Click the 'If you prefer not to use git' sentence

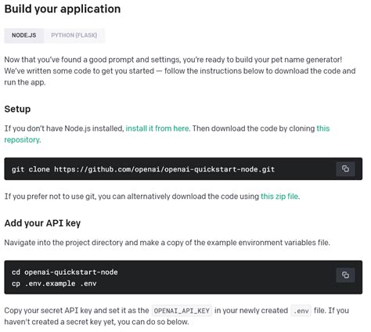152,197
